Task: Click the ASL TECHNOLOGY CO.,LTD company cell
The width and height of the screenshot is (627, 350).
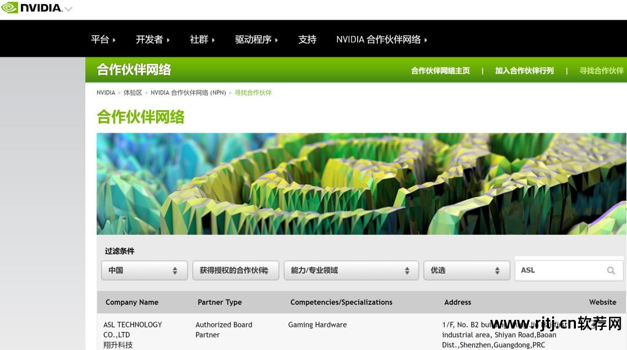Action: pyautogui.click(x=133, y=334)
